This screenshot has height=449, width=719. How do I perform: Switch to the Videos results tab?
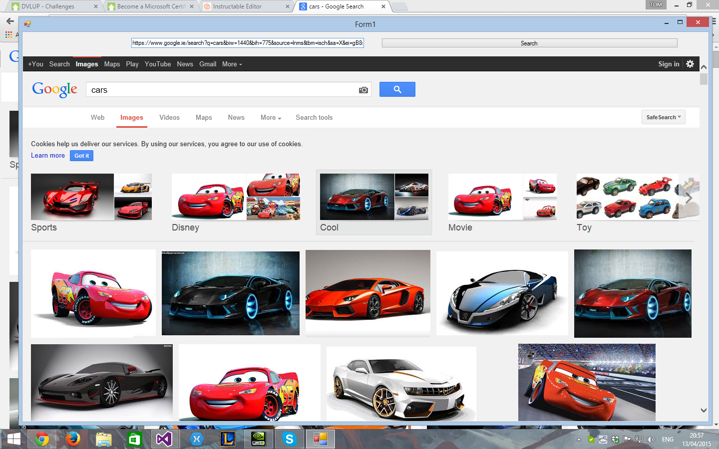click(x=169, y=118)
